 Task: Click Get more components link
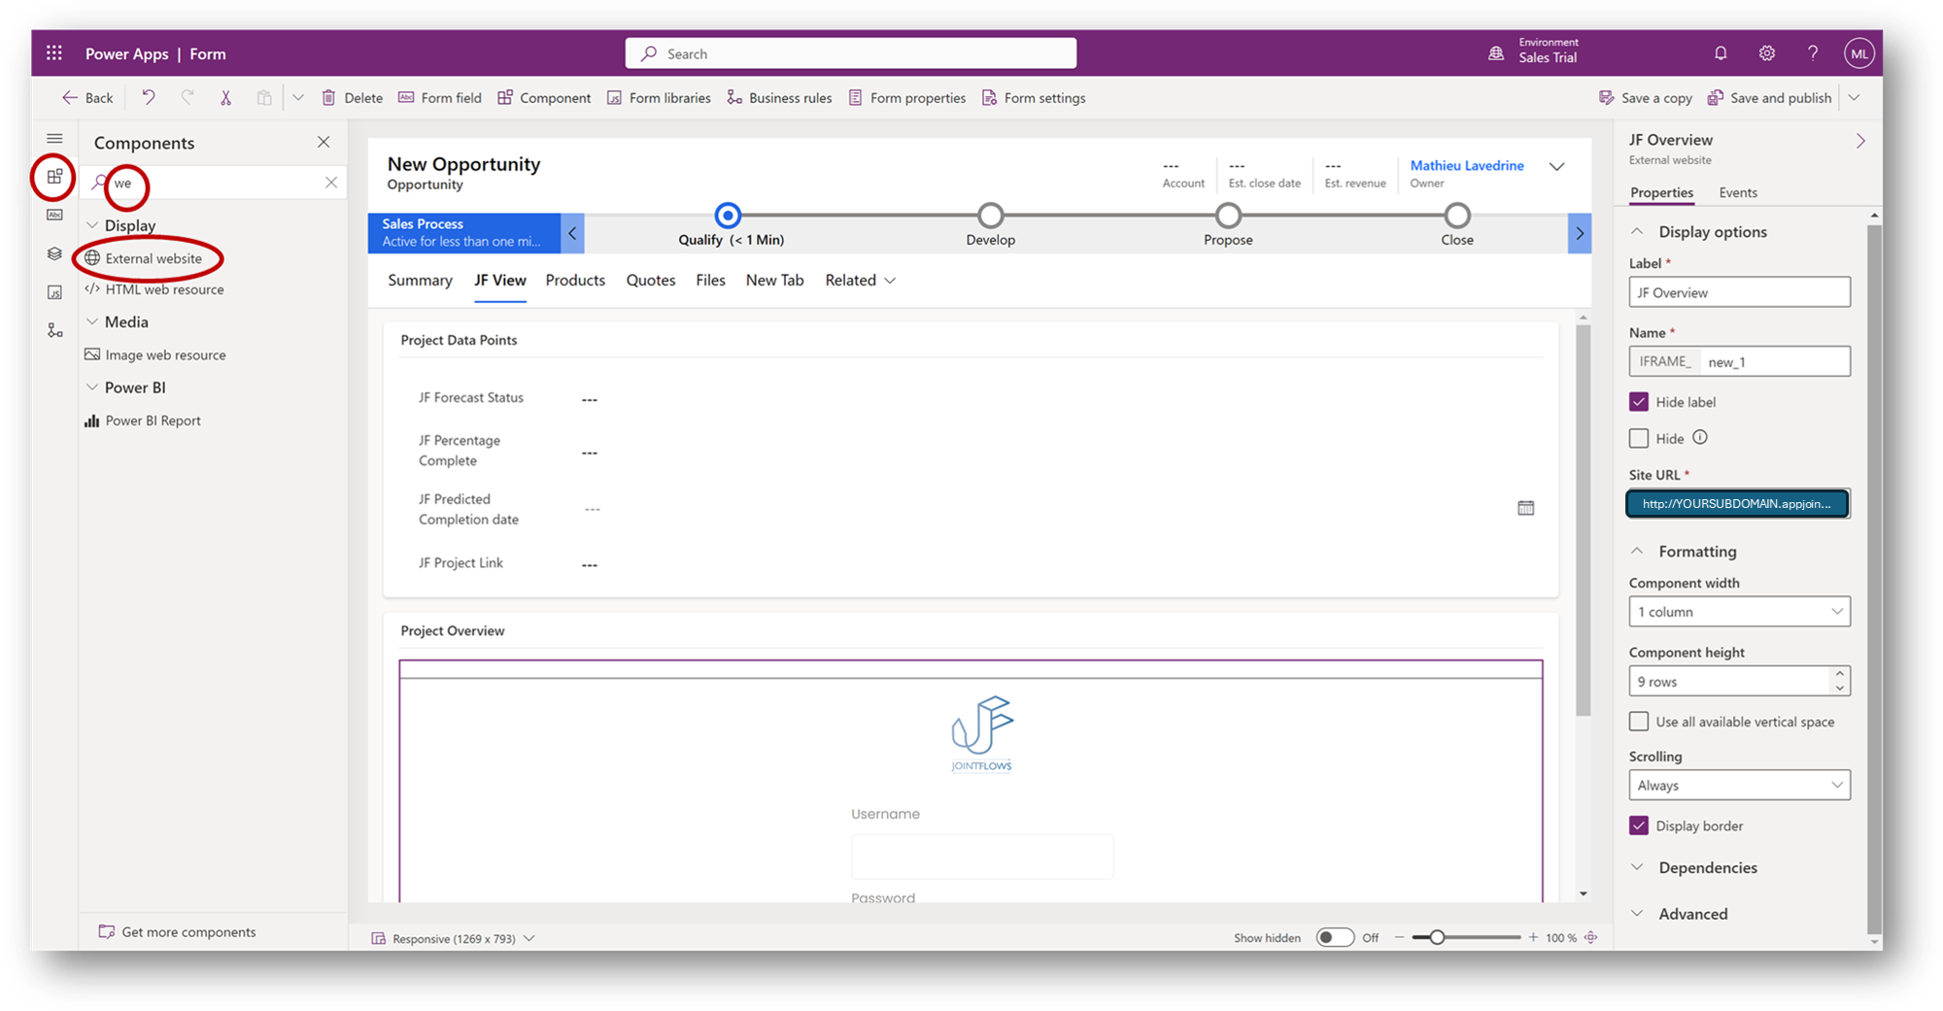point(188,931)
